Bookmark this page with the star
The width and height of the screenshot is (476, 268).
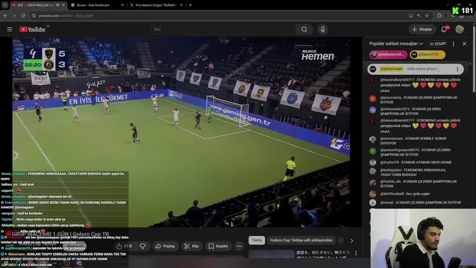coord(427,16)
